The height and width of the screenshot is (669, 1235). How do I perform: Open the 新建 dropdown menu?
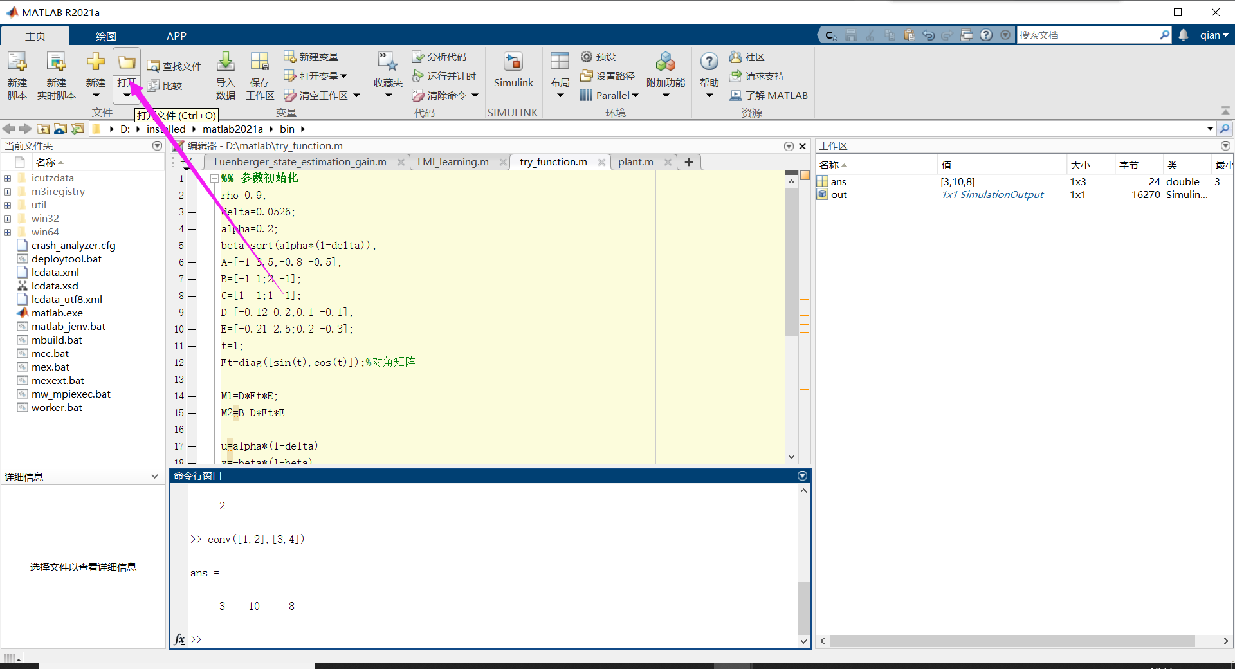[96, 96]
